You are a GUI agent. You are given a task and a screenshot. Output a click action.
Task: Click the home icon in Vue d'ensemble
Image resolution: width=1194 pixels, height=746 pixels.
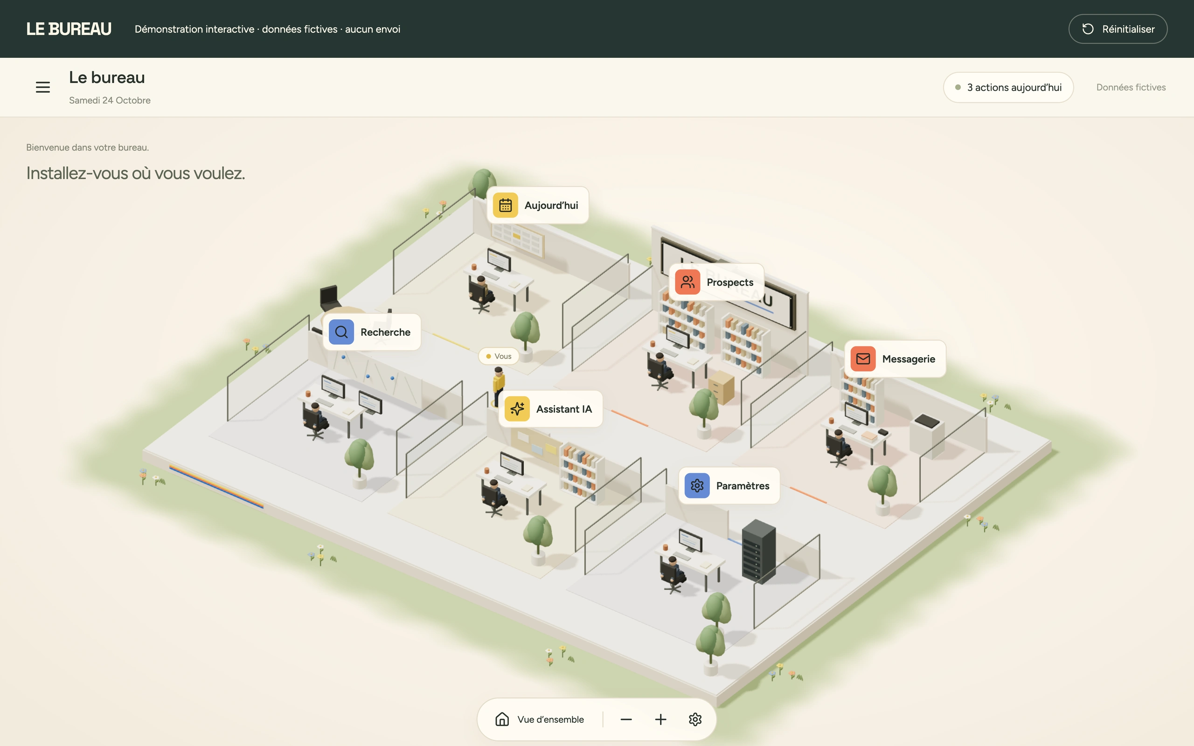pyautogui.click(x=502, y=719)
